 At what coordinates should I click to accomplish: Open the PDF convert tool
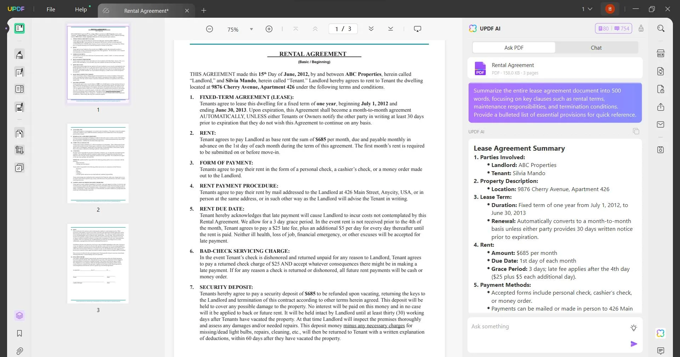coord(661,71)
